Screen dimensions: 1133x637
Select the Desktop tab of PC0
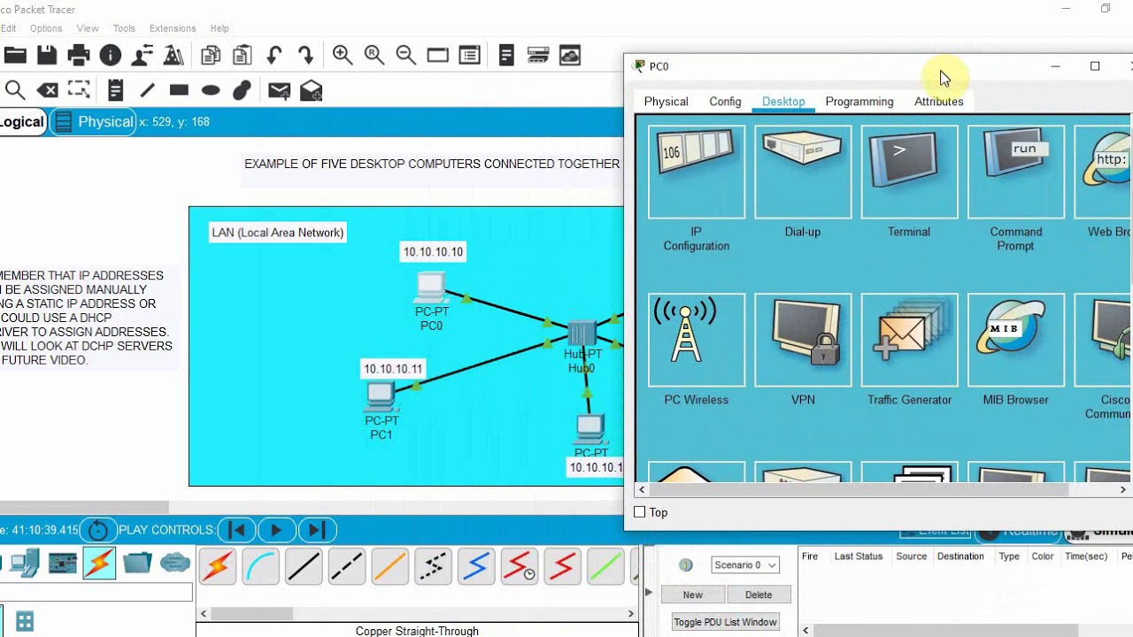click(783, 102)
